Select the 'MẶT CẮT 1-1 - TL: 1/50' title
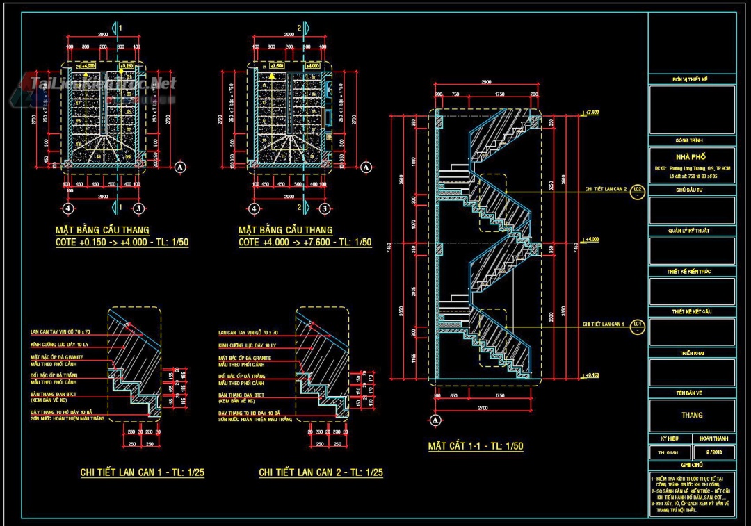This screenshot has height=526, width=751. (x=476, y=446)
